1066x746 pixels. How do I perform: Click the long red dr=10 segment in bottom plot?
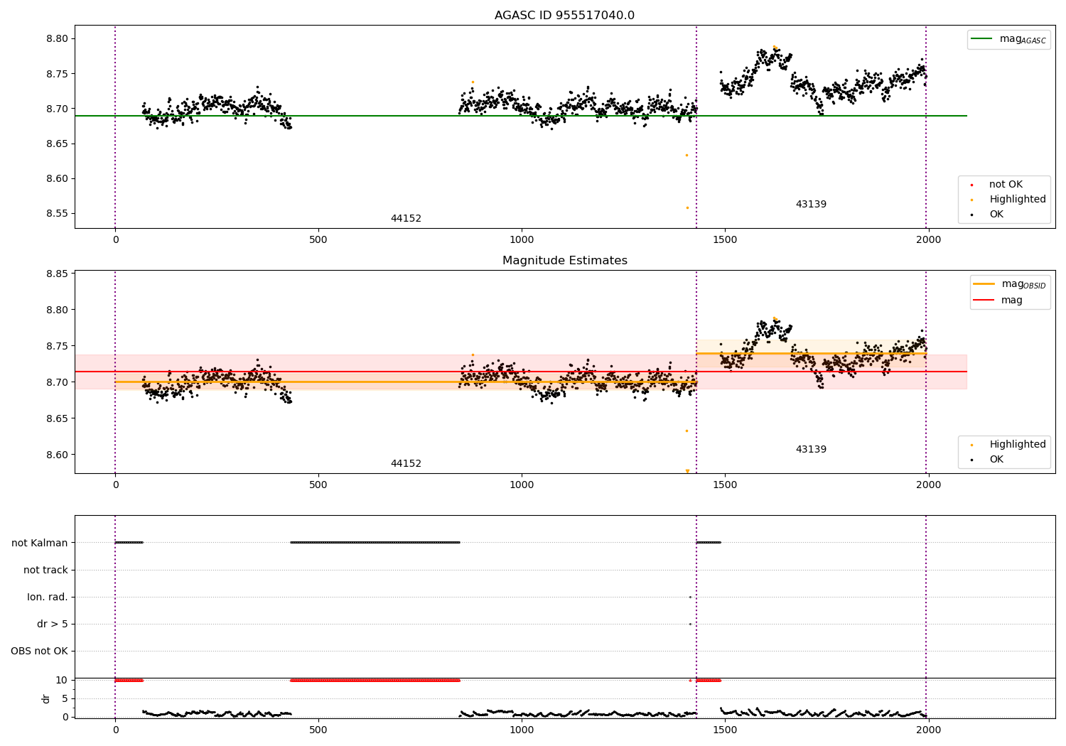(375, 680)
